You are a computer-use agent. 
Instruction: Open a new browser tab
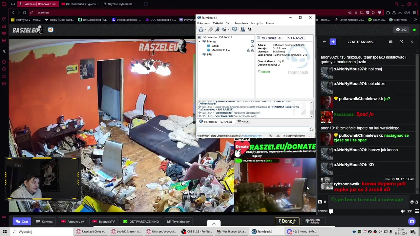(146, 4)
